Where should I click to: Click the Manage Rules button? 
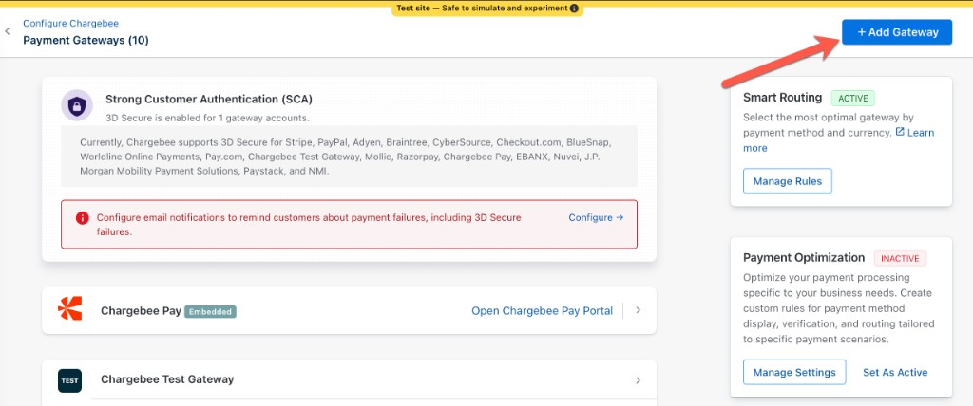[788, 181]
